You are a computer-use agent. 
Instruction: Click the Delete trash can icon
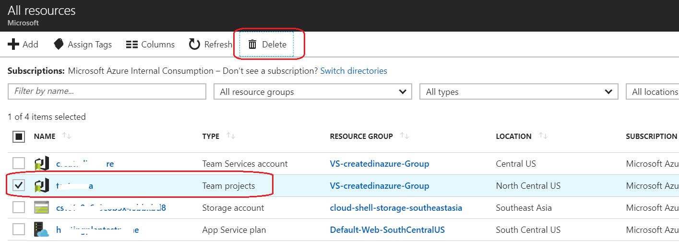[252, 45]
